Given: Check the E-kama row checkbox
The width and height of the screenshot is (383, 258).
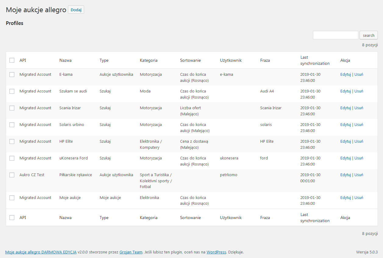Looking at the screenshot, I should pyautogui.click(x=12, y=75).
